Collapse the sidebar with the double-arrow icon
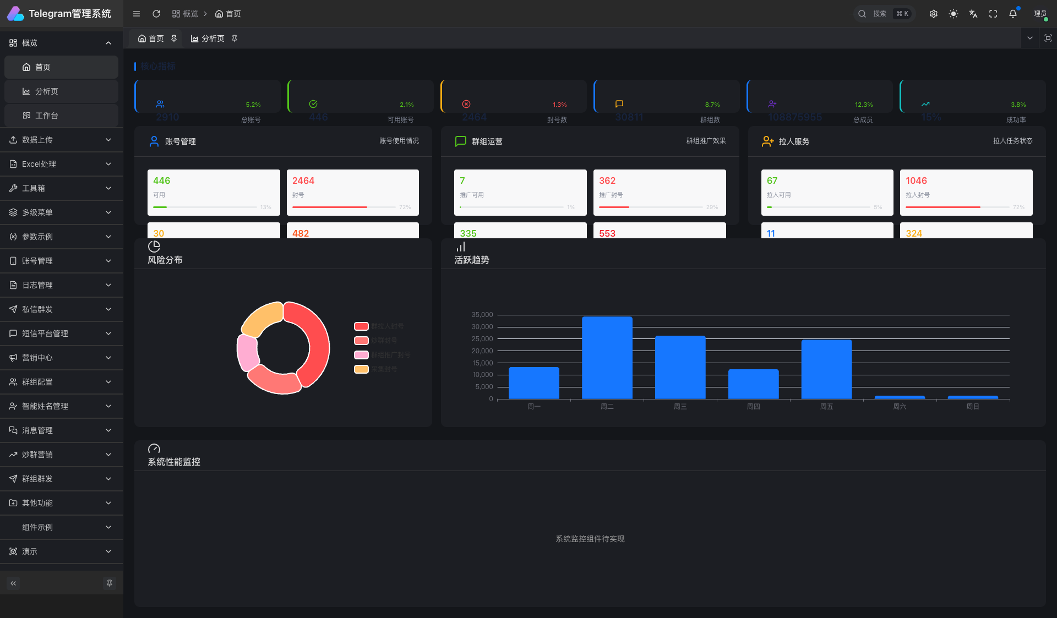Screen dimensions: 1057x618 pyautogui.click(x=13, y=583)
